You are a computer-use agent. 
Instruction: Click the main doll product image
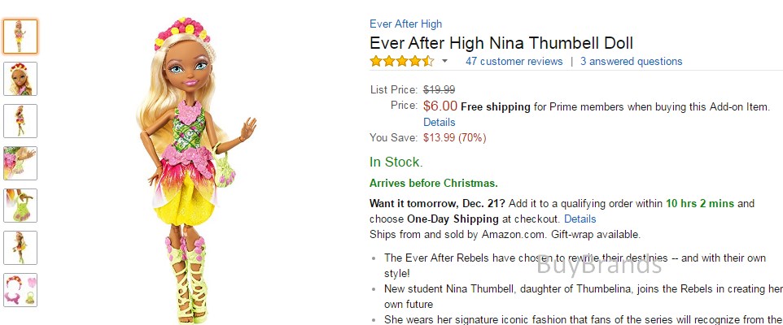[196, 170]
